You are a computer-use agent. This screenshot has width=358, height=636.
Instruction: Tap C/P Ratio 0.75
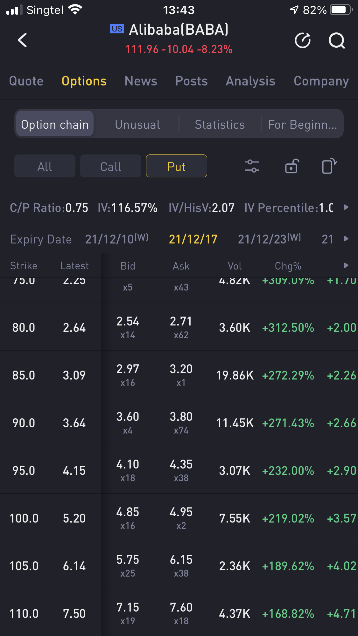point(49,208)
